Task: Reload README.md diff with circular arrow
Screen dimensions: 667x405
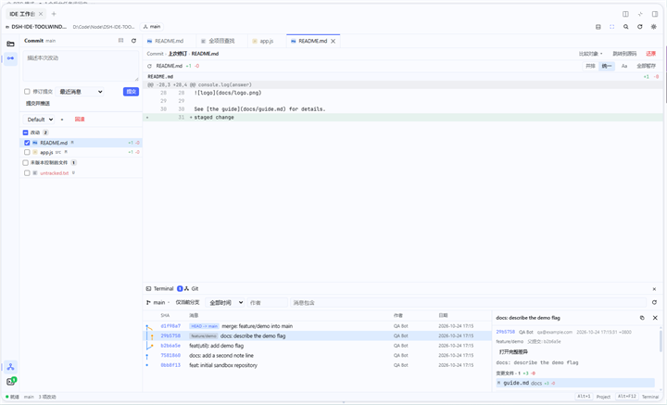Action: pyautogui.click(x=149, y=66)
